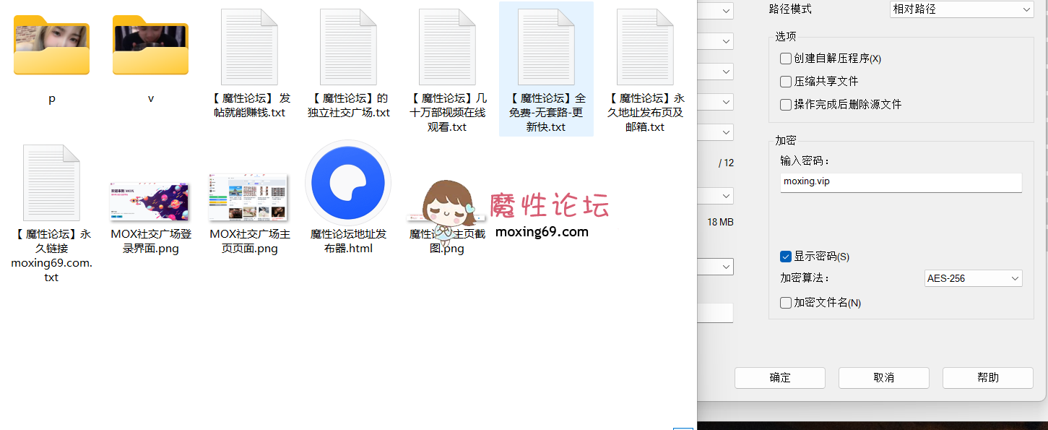Uncheck the 显示密码 checkbox
This screenshot has height=430, width=1048.
click(x=786, y=257)
